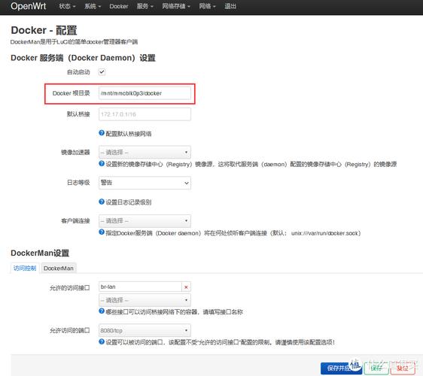Click the 退出 logout link
This screenshot has height=376, width=423.
tap(230, 6)
